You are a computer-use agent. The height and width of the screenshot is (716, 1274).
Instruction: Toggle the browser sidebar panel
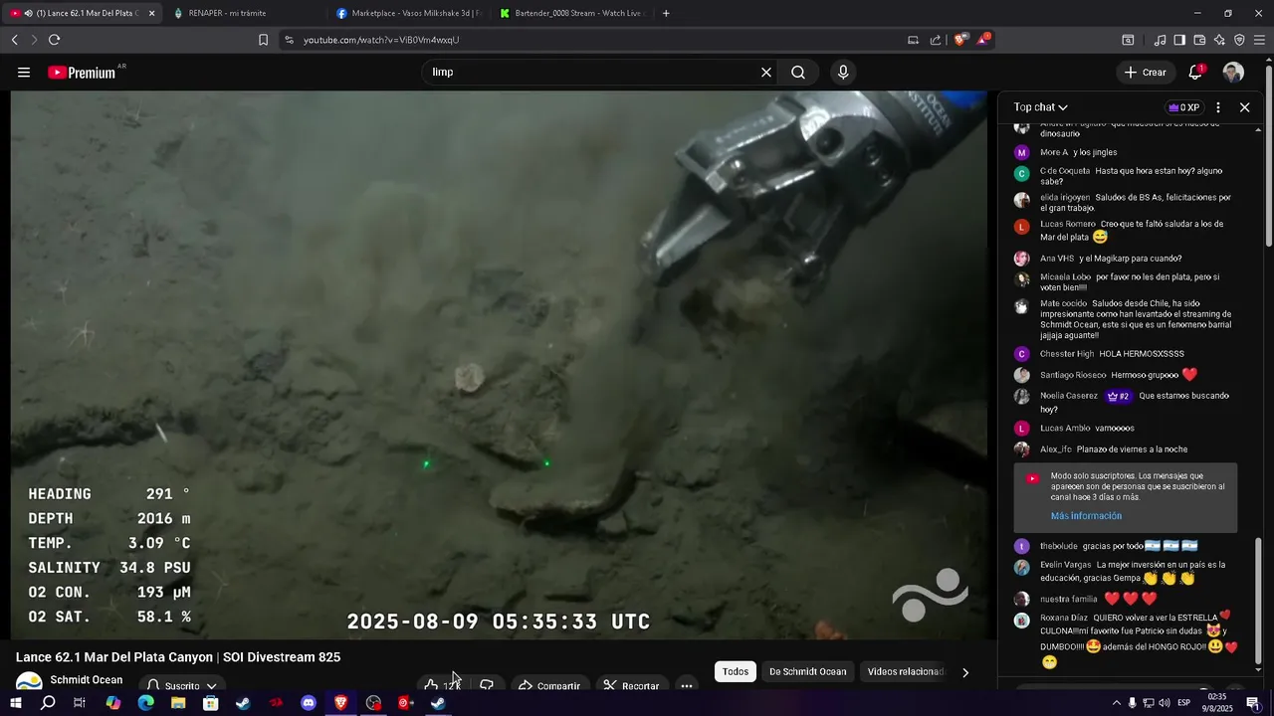point(1179,40)
